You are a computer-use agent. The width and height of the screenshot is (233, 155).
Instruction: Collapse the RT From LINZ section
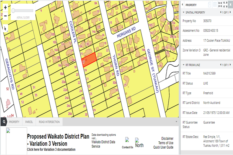[184, 65]
